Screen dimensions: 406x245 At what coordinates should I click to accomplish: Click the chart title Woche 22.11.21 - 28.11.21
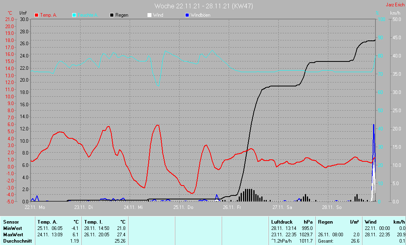pyautogui.click(x=203, y=6)
